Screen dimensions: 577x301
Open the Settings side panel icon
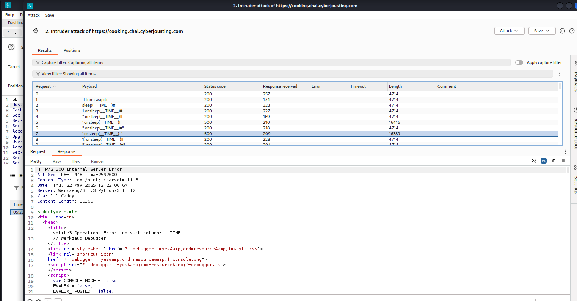click(575, 167)
